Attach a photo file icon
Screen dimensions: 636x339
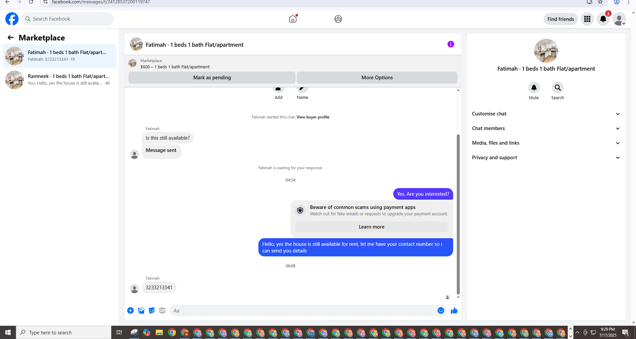tap(141, 310)
